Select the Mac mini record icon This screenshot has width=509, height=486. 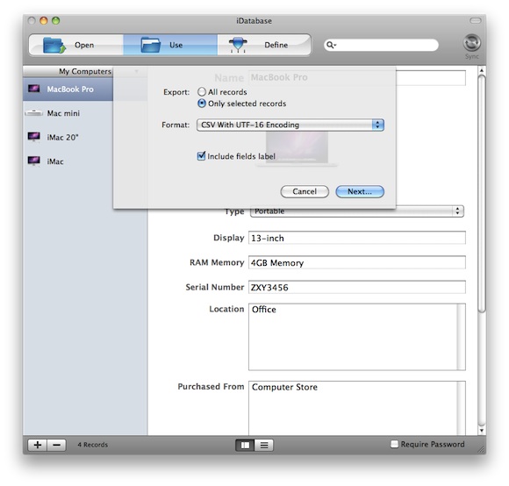point(33,113)
